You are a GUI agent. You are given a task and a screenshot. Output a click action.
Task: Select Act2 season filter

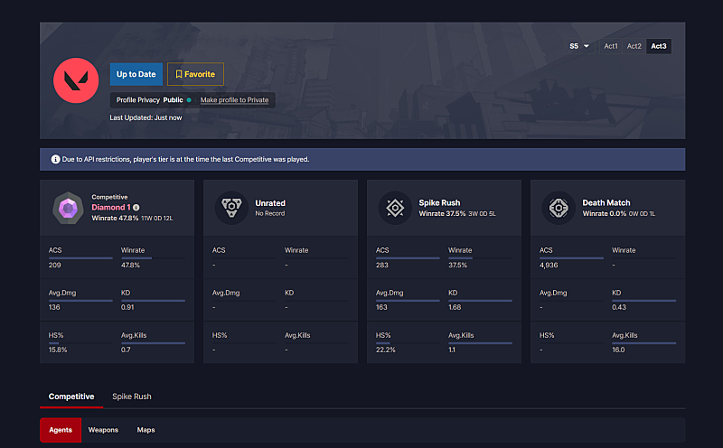pyautogui.click(x=635, y=46)
